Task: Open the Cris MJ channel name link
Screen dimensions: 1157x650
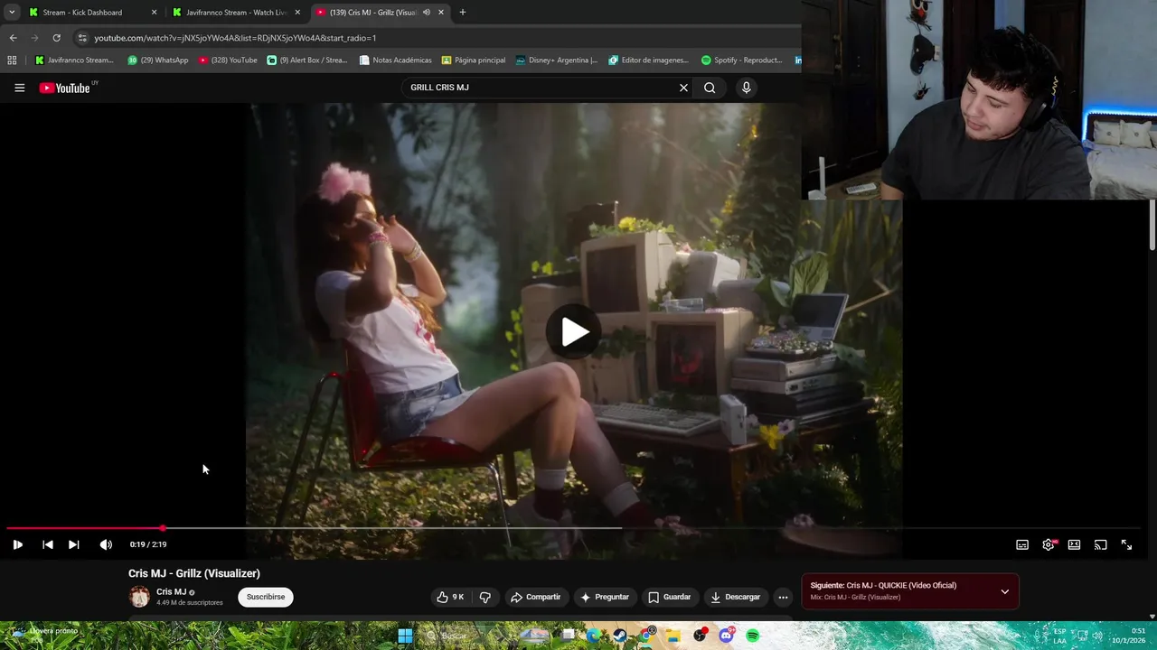Action: (171, 592)
